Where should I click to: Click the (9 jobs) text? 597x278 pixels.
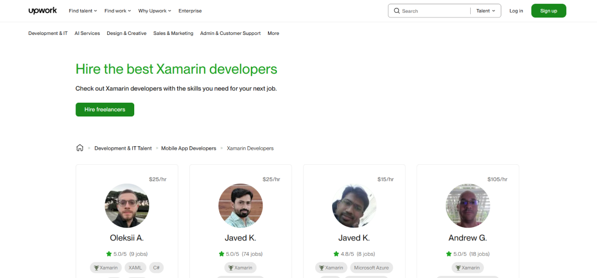pos(138,254)
